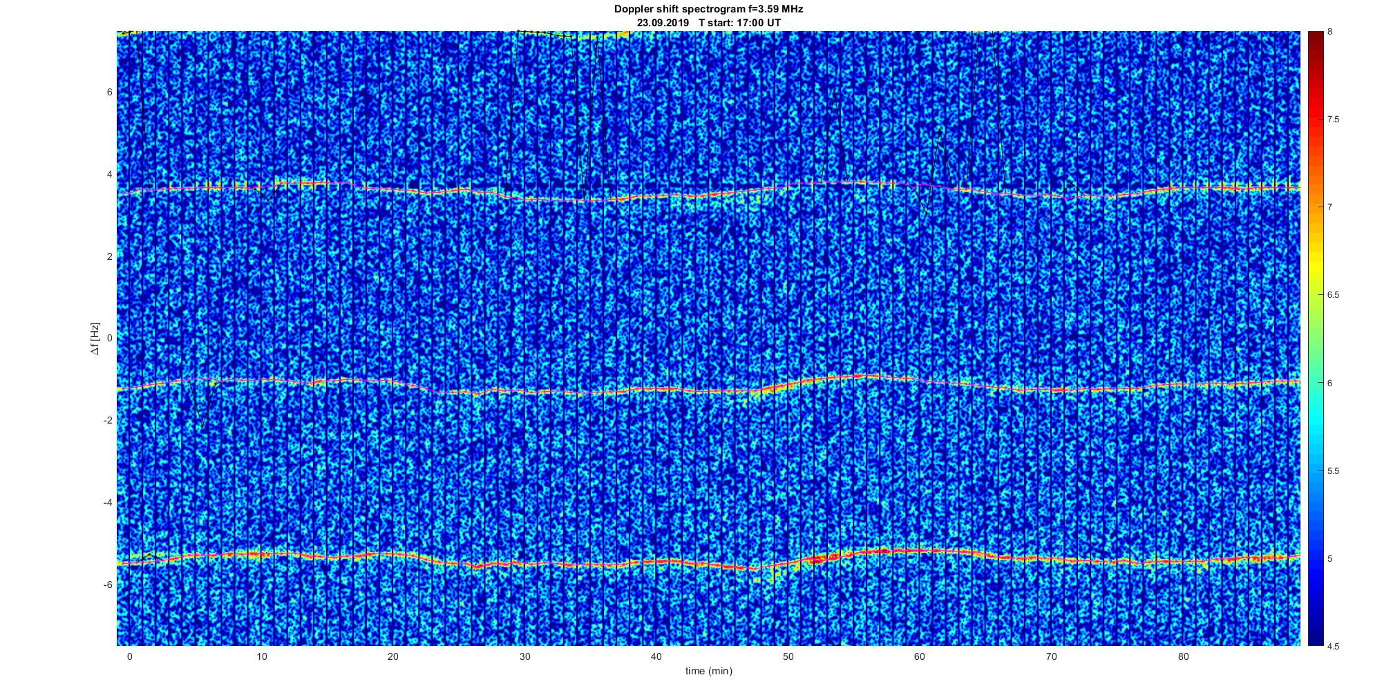Click the plot title 'Doppler shift spectrogram f=3.59 MHz'
This screenshot has width=1382, height=693.
(708, 9)
